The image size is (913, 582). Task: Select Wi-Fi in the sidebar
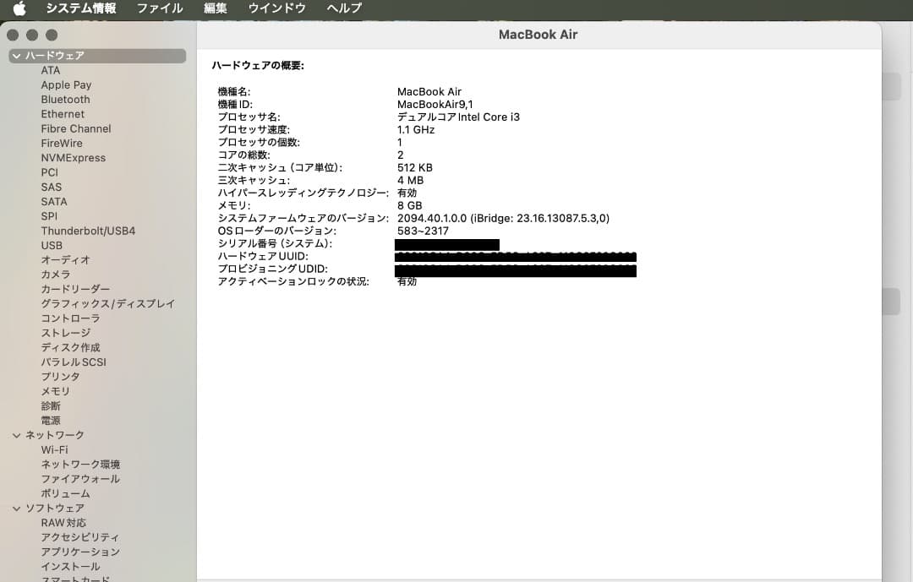54,449
